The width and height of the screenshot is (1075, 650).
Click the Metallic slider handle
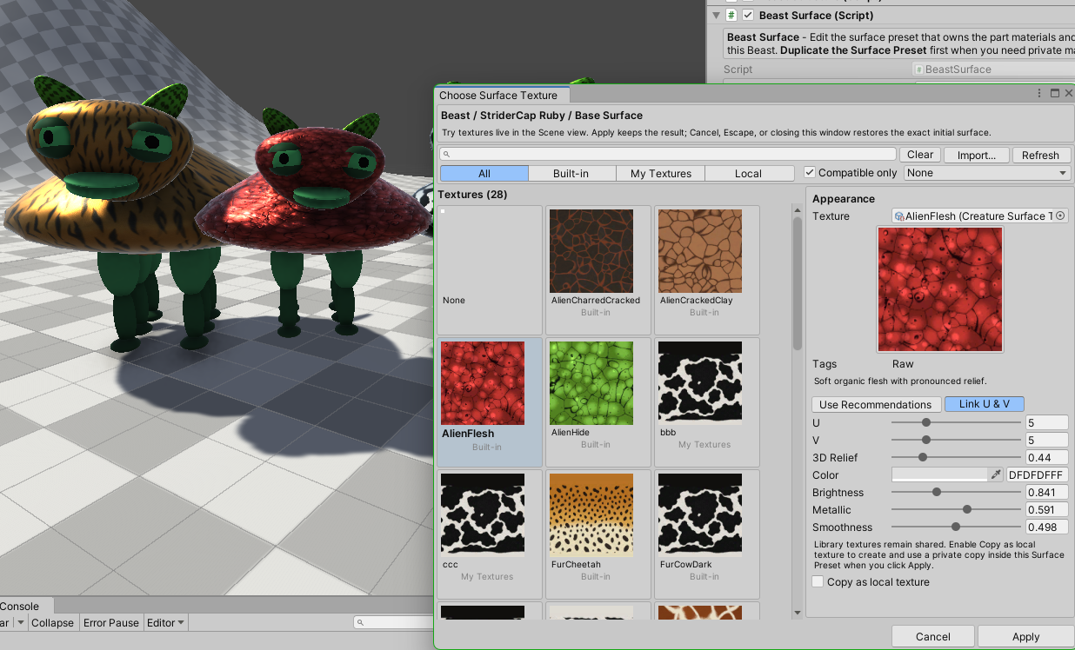point(967,509)
